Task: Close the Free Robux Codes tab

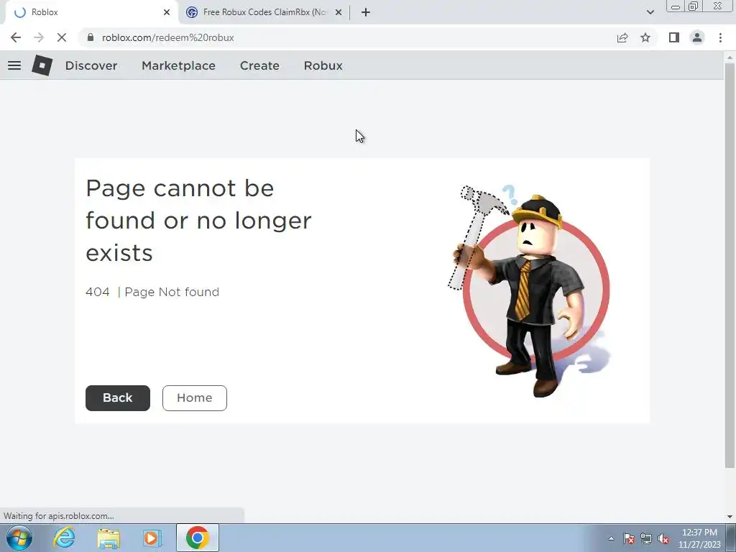Action: tap(339, 12)
